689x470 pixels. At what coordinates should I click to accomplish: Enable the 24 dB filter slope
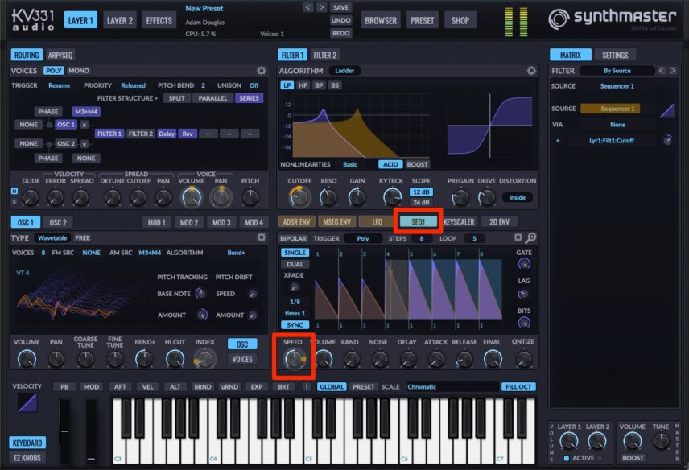(421, 203)
